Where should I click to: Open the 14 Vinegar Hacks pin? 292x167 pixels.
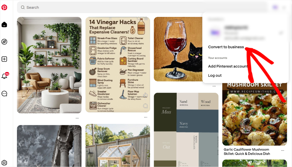point(118,65)
